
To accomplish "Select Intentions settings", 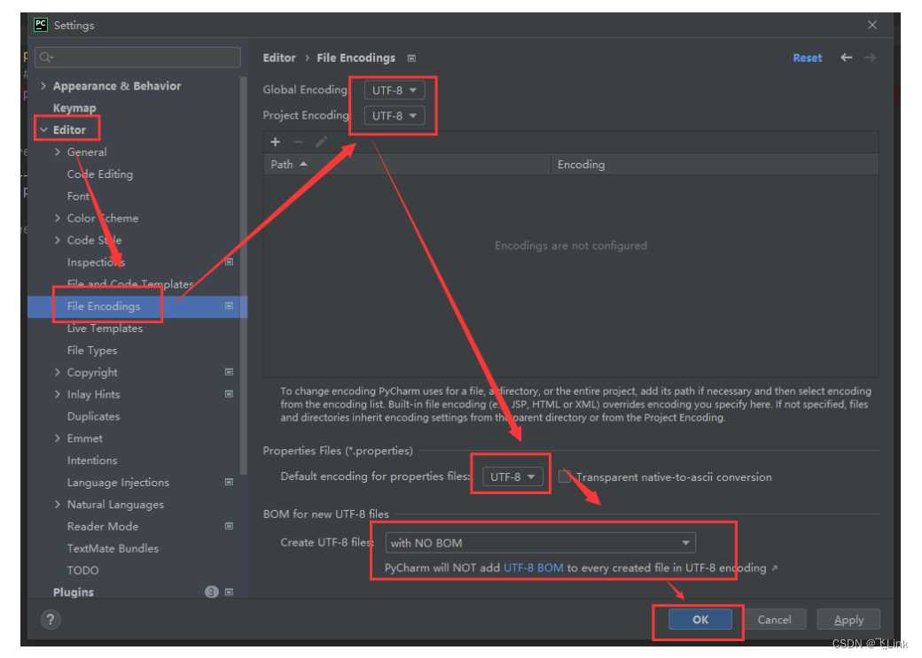I will coord(91,460).
